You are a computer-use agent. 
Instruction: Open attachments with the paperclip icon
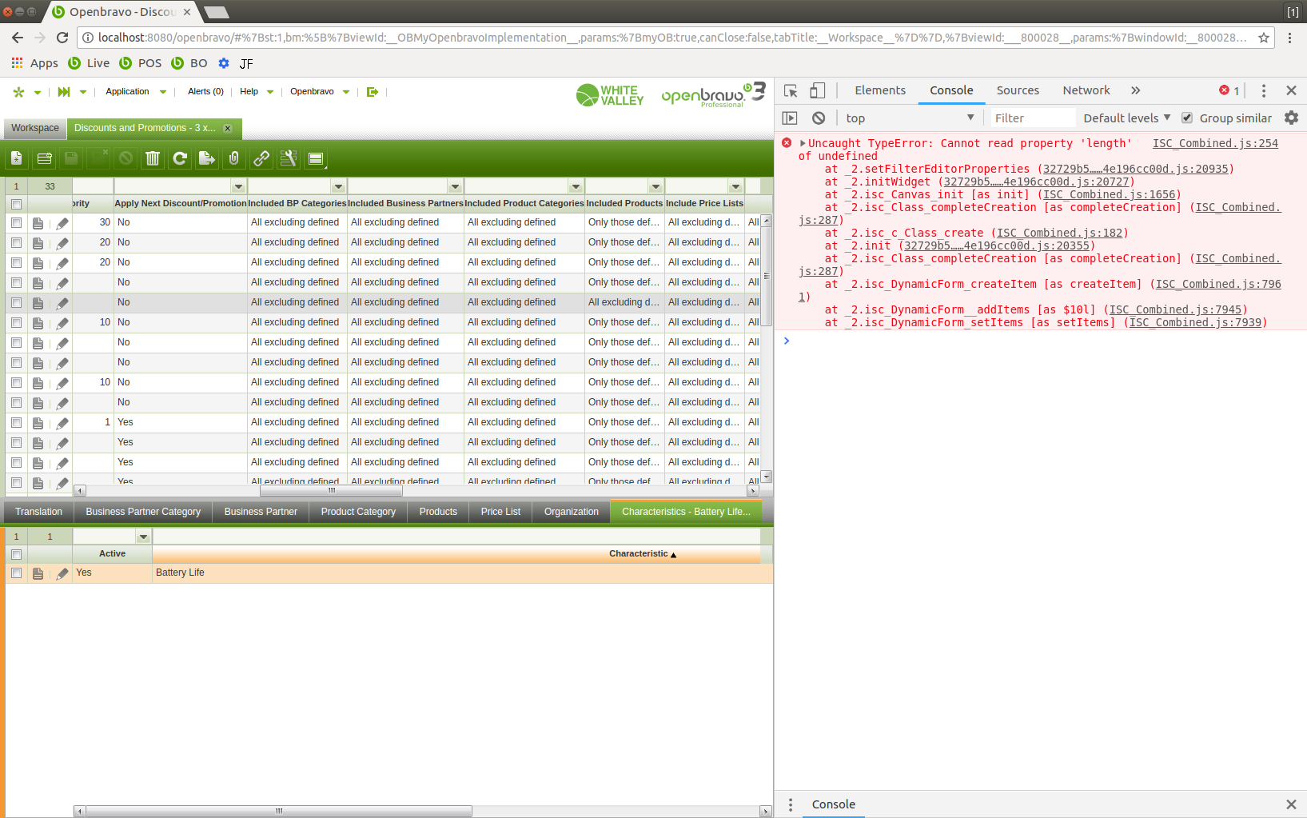click(x=234, y=158)
